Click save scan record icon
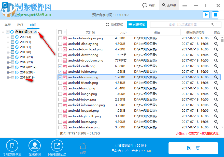Image resolution: width=224 pixels, height=157 pixels. tap(57, 146)
